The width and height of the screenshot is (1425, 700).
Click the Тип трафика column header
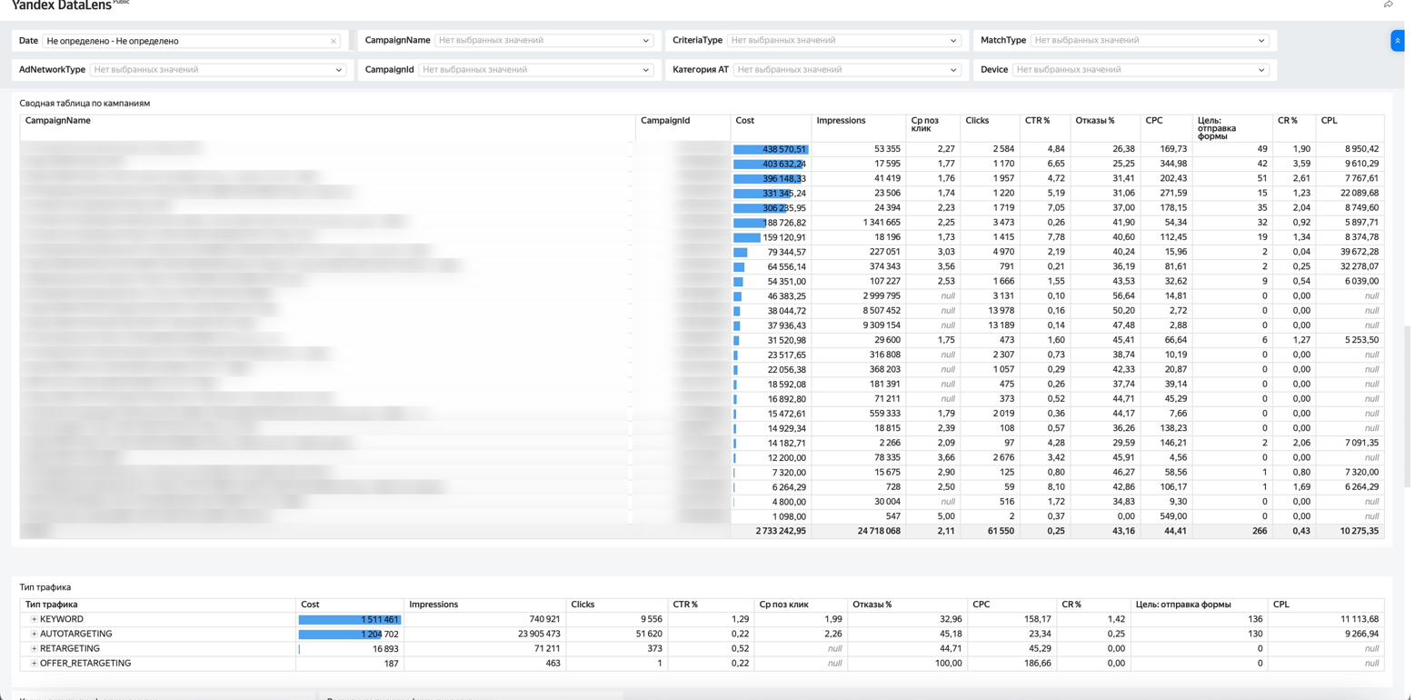(x=52, y=605)
